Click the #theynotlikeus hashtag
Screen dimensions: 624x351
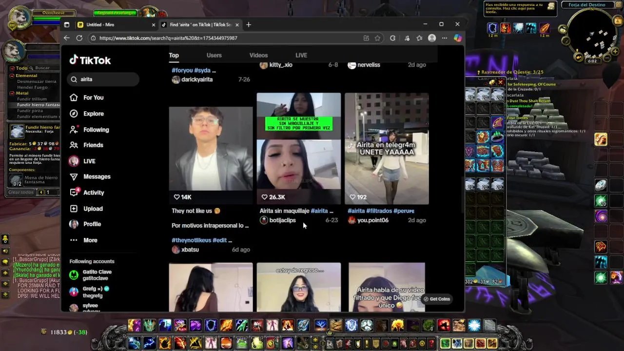point(191,240)
